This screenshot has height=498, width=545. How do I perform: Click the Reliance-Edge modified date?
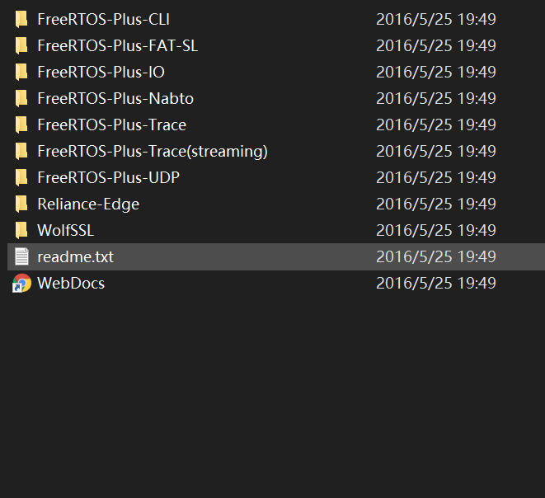point(435,204)
